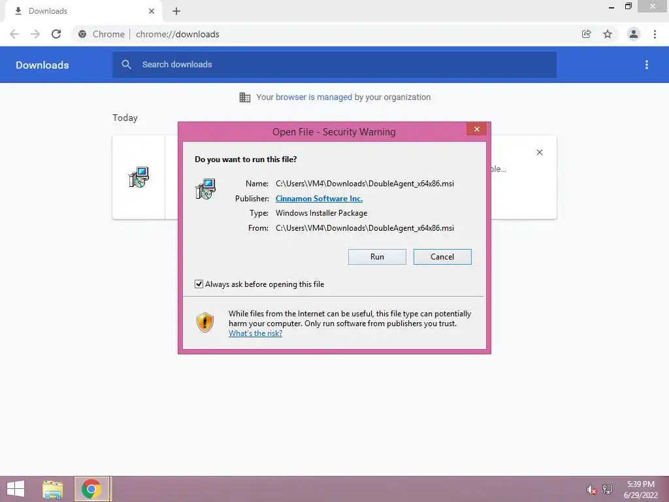Screen dimensions: 669x502
Task: Open the Windows Start button
Action: pos(16,489)
